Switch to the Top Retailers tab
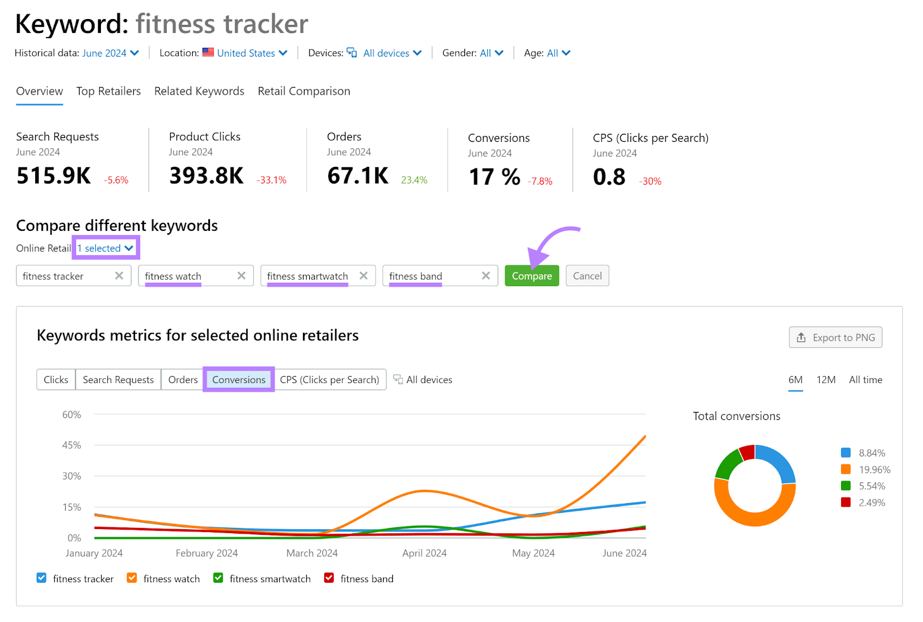923x622 pixels. (x=108, y=91)
